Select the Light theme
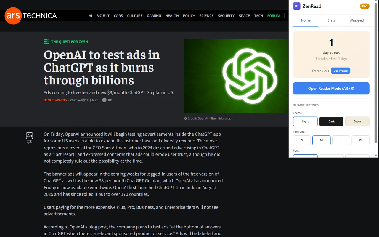This screenshot has width=379, height=237. tap(305, 121)
